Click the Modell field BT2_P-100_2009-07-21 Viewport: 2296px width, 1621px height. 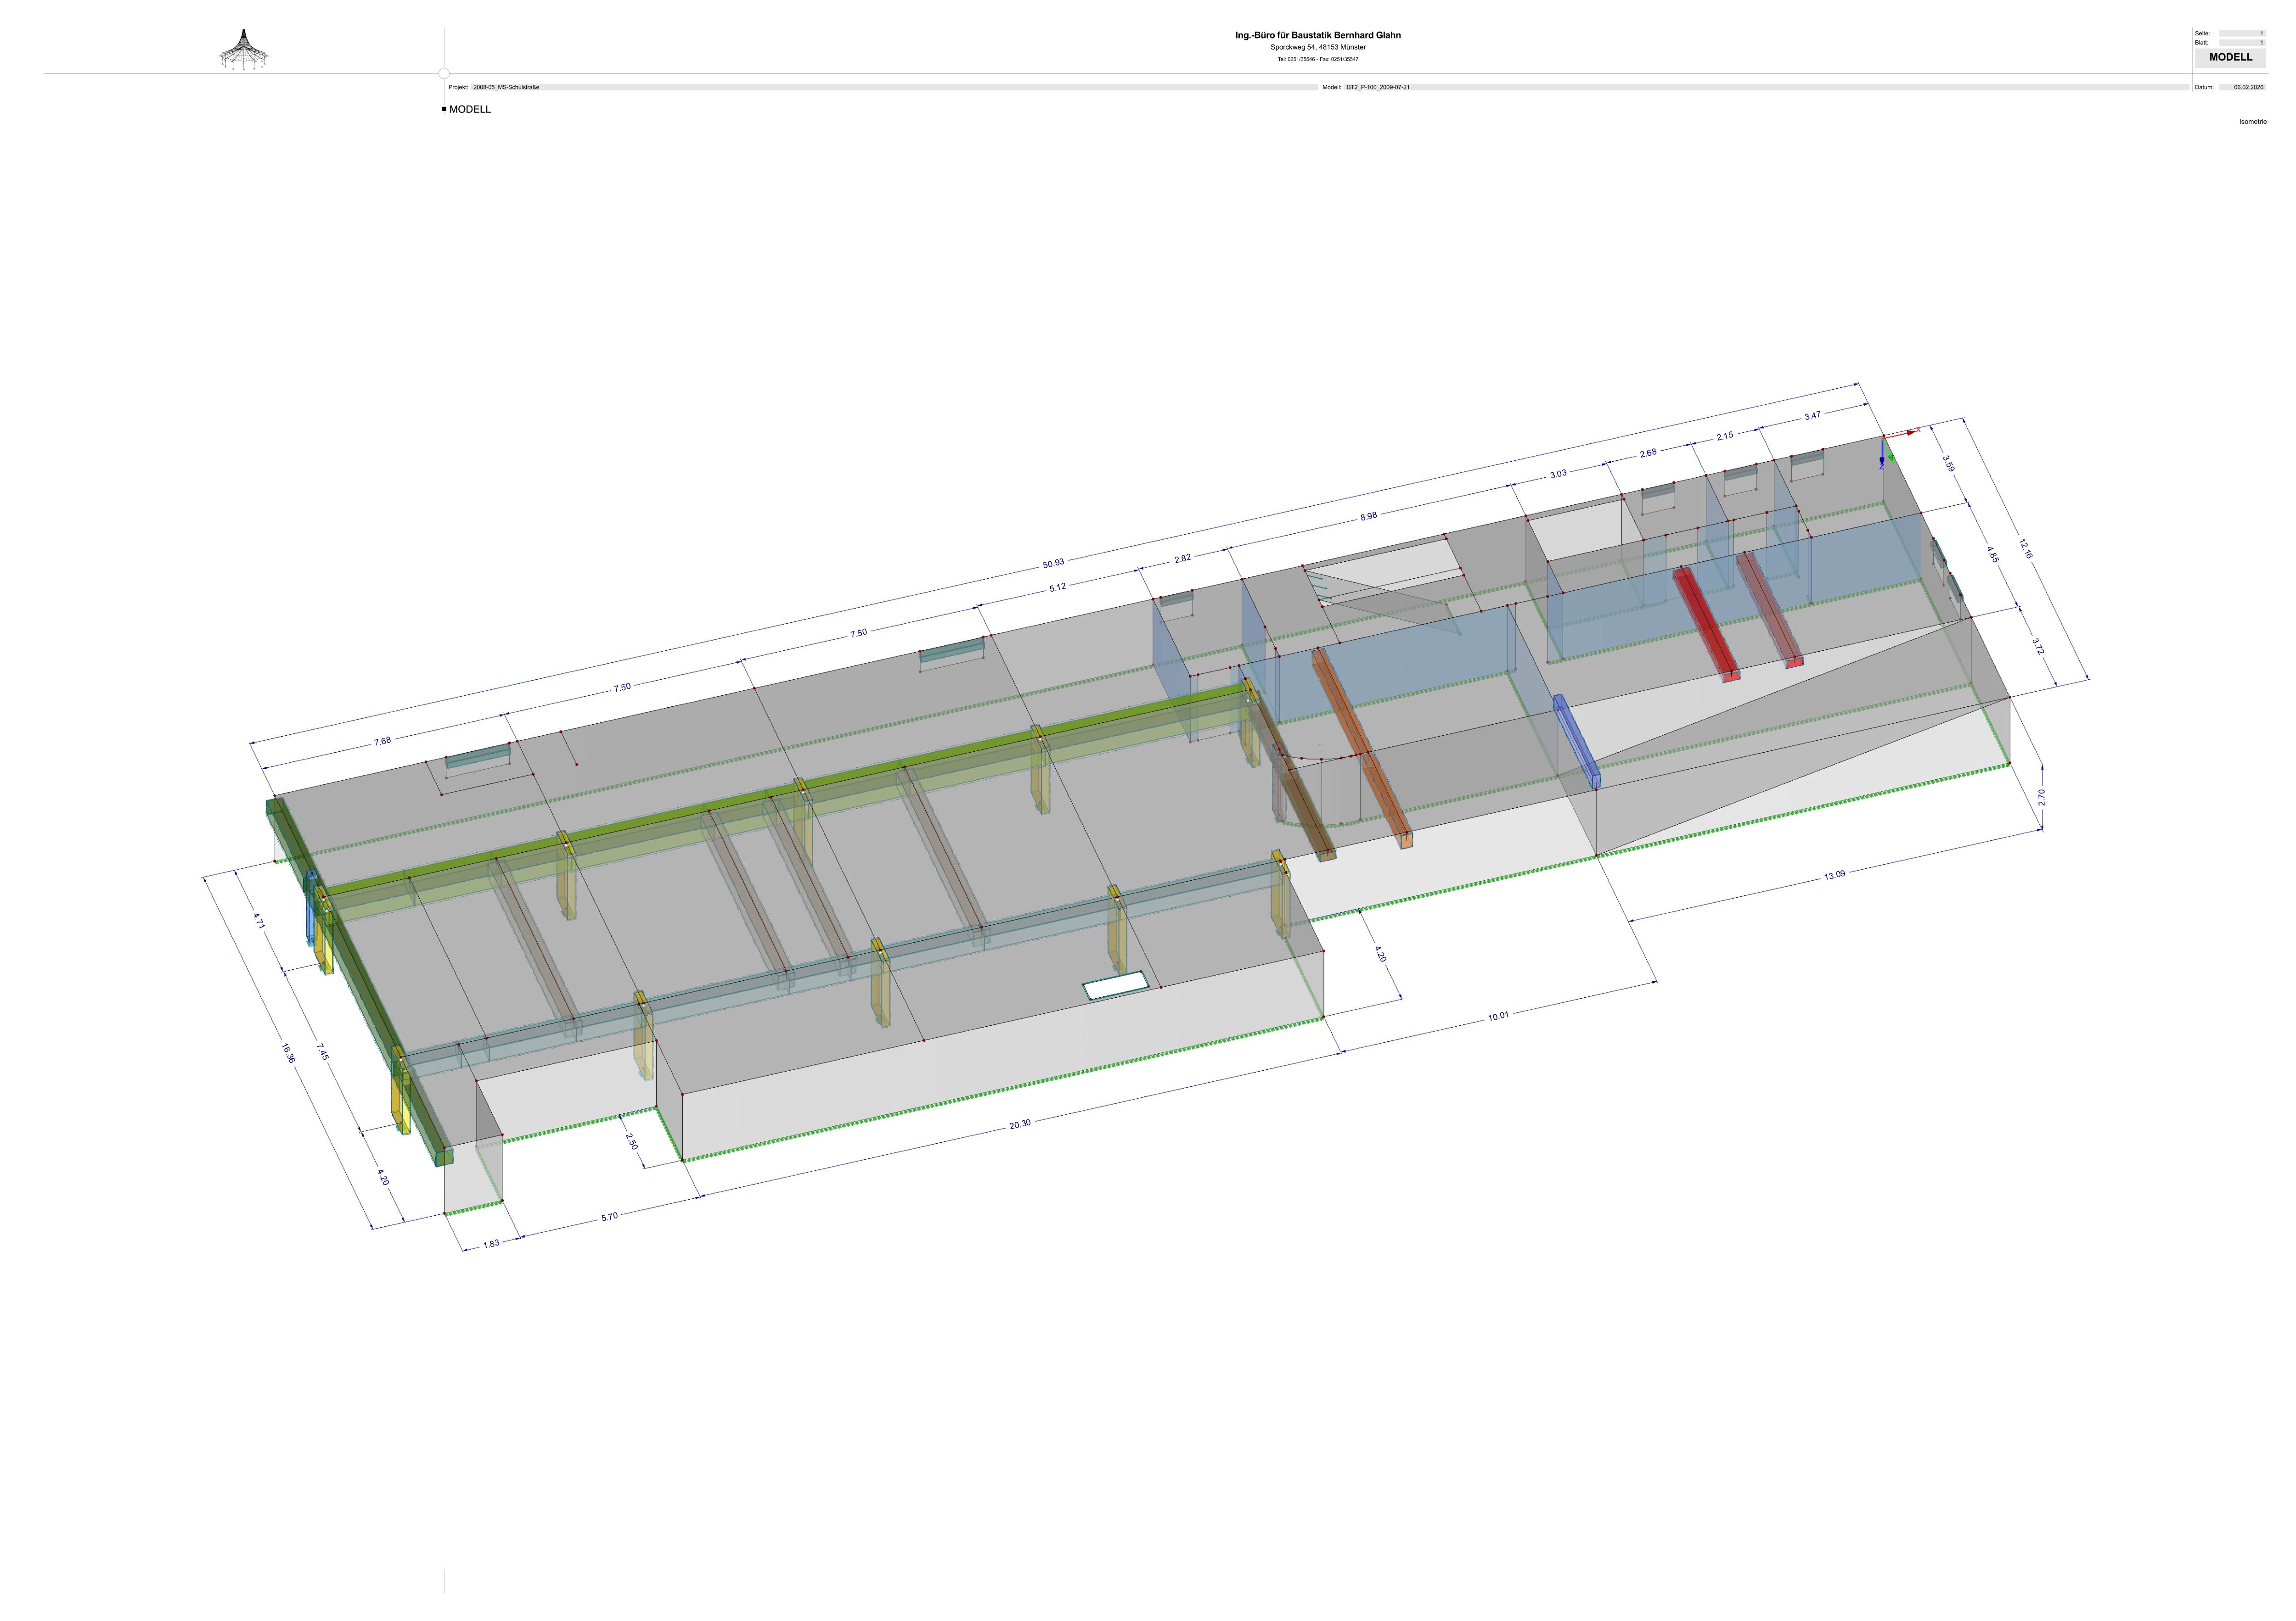coord(1378,87)
